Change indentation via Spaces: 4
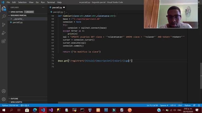Screen dimensions: 202x113 [x=164, y=105]
